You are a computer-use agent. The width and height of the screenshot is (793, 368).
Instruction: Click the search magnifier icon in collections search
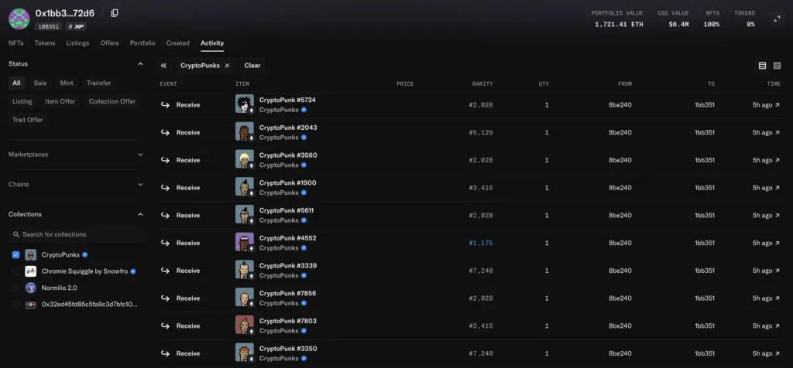click(17, 235)
